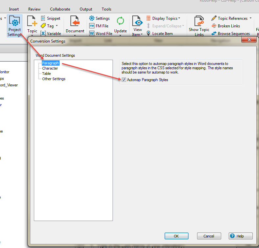Image resolution: width=259 pixels, height=248 pixels.
Task: Open the Display Topics list icon
Action: point(148,18)
